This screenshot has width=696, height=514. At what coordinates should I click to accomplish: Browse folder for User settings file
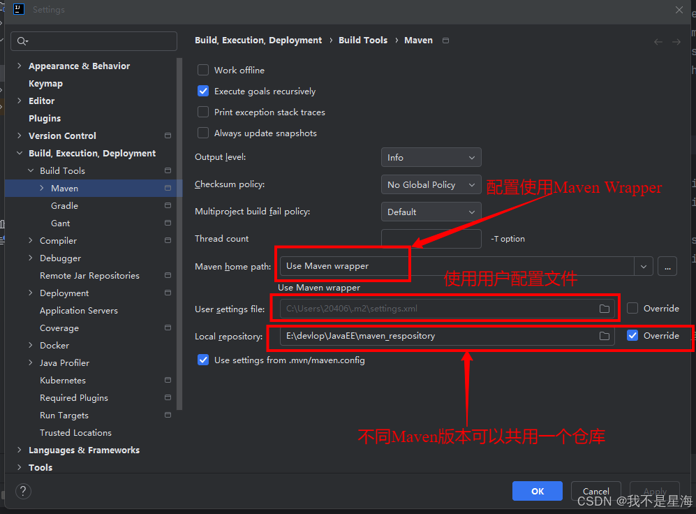pyautogui.click(x=604, y=309)
